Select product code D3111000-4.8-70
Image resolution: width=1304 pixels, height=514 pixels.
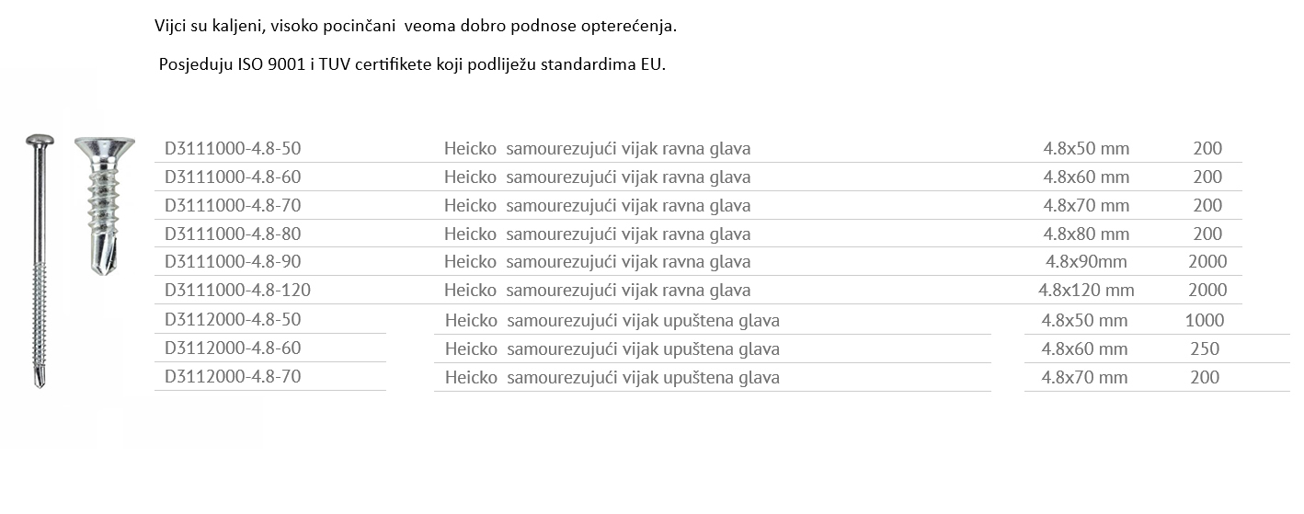pyautogui.click(x=233, y=205)
